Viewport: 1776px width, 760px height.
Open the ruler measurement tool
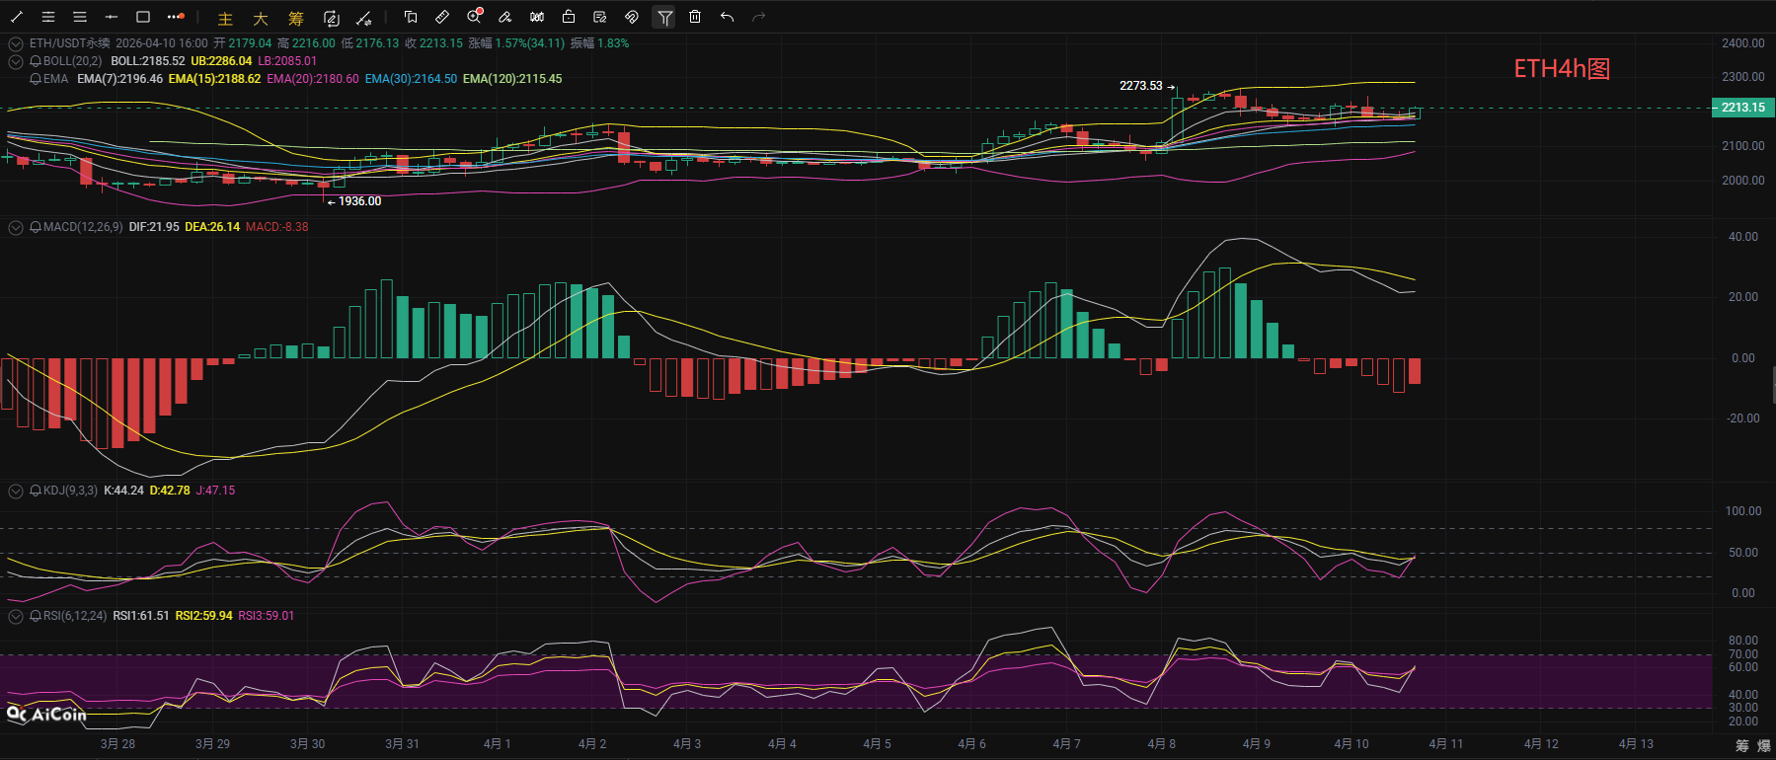point(442,17)
